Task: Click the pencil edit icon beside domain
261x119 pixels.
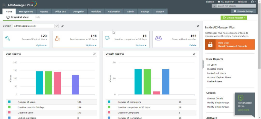Action: coord(62,26)
